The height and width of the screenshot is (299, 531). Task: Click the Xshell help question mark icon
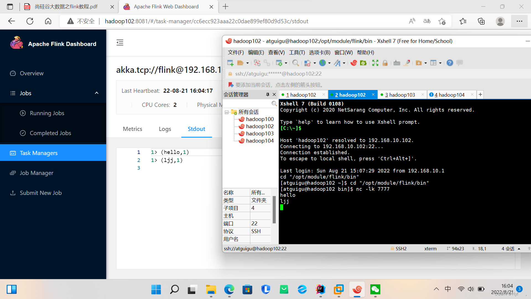450,63
